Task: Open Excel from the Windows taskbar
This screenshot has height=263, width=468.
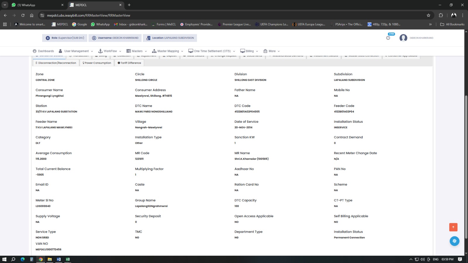Action: (x=68, y=259)
